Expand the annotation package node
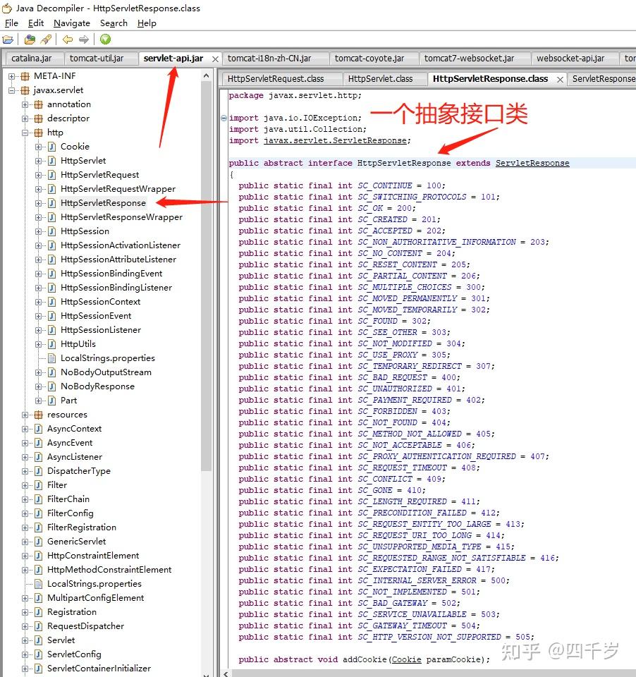This screenshot has width=636, height=677. click(x=25, y=104)
